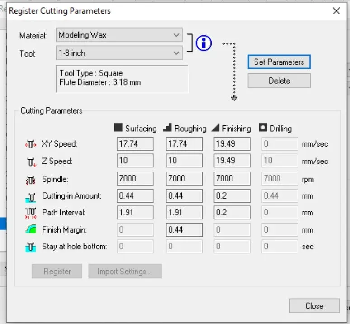Click the Roughing Z Speed field
This screenshot has width=350, height=324.
184,160
